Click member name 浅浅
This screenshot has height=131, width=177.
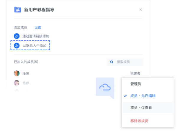pos(26,73)
